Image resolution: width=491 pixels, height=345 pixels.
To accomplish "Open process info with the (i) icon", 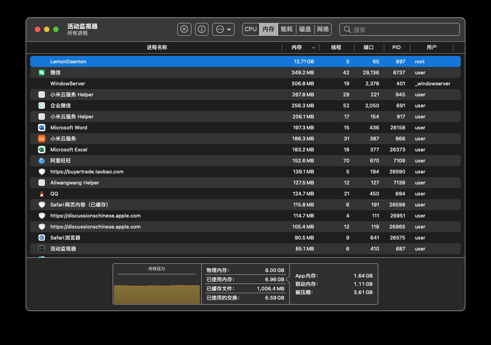I will pyautogui.click(x=202, y=29).
